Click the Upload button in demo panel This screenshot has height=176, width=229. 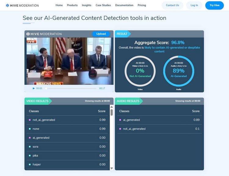click(x=101, y=34)
